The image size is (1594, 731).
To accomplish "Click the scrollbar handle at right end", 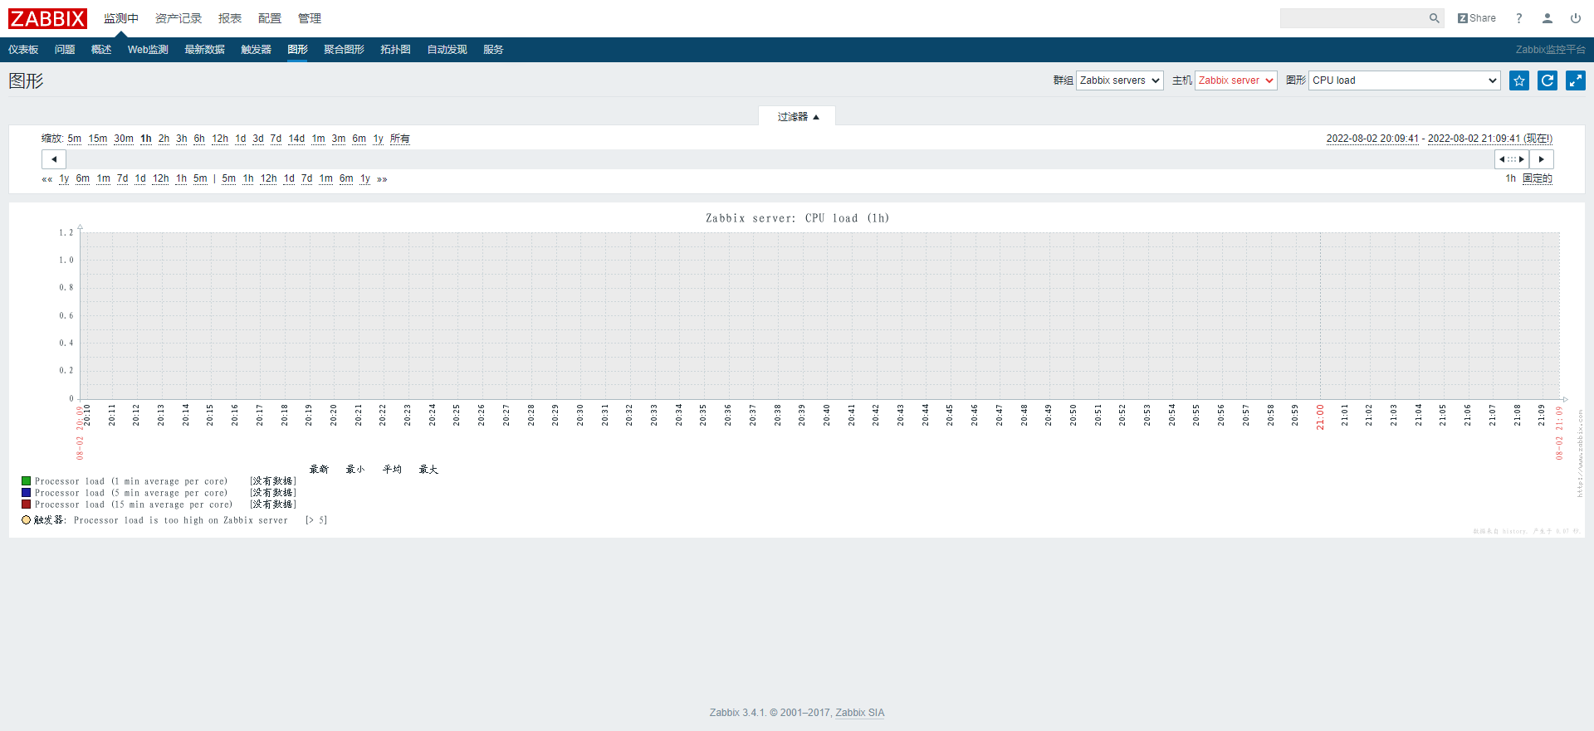I will point(1512,159).
